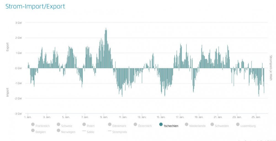The height and width of the screenshot is (141, 276).
Task: Click the 25. Jan. date axis label
Action: (x=256, y=117)
